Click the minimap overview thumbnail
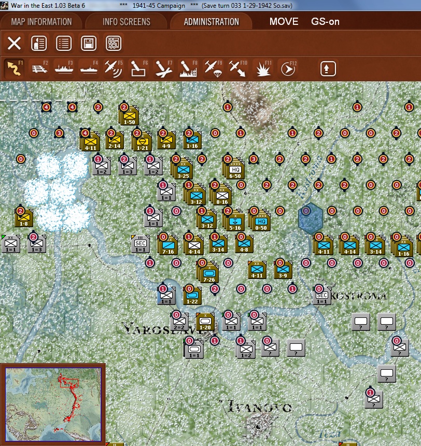Image resolution: width=421 pixels, height=446 pixels. coord(53,404)
